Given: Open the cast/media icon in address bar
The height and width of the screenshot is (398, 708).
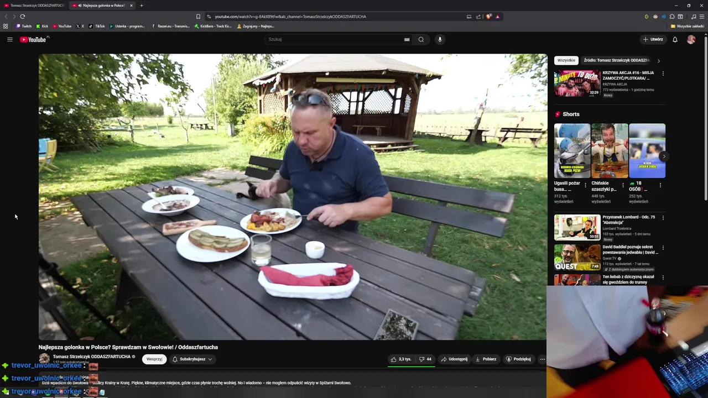Looking at the screenshot, I should pyautogui.click(x=469, y=17).
